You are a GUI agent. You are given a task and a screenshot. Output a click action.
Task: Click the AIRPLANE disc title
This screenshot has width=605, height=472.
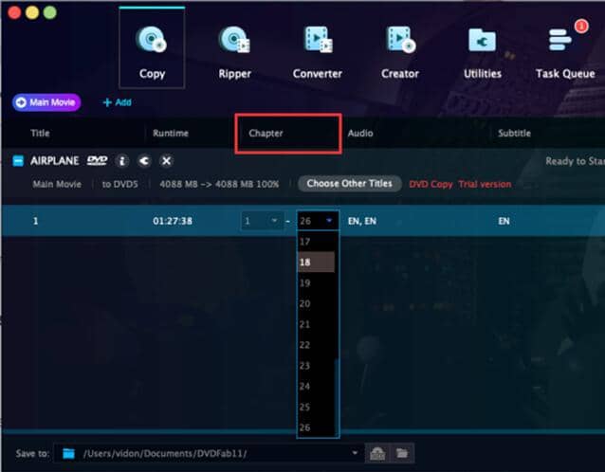[54, 160]
